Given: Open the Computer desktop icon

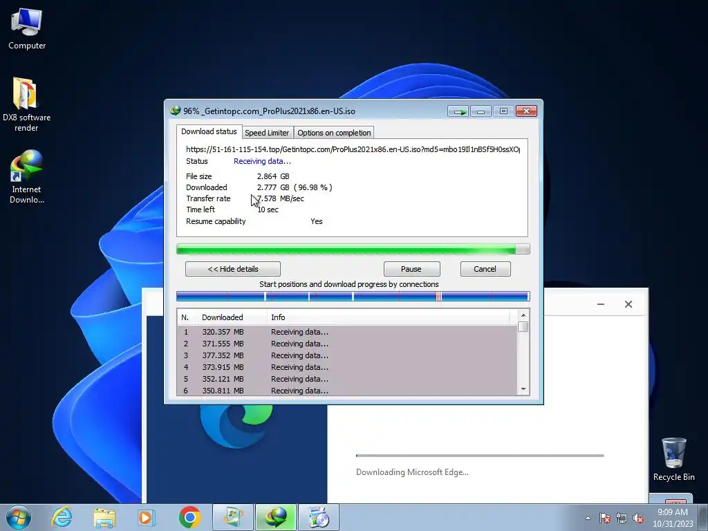Looking at the screenshot, I should pos(27,28).
